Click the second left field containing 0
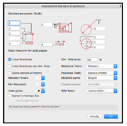The height and width of the screenshot is (126, 127). pyautogui.click(x=14, y=28)
